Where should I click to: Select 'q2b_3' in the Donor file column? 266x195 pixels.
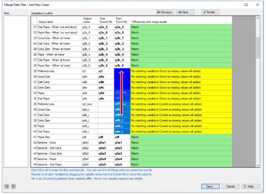[x=119, y=49]
